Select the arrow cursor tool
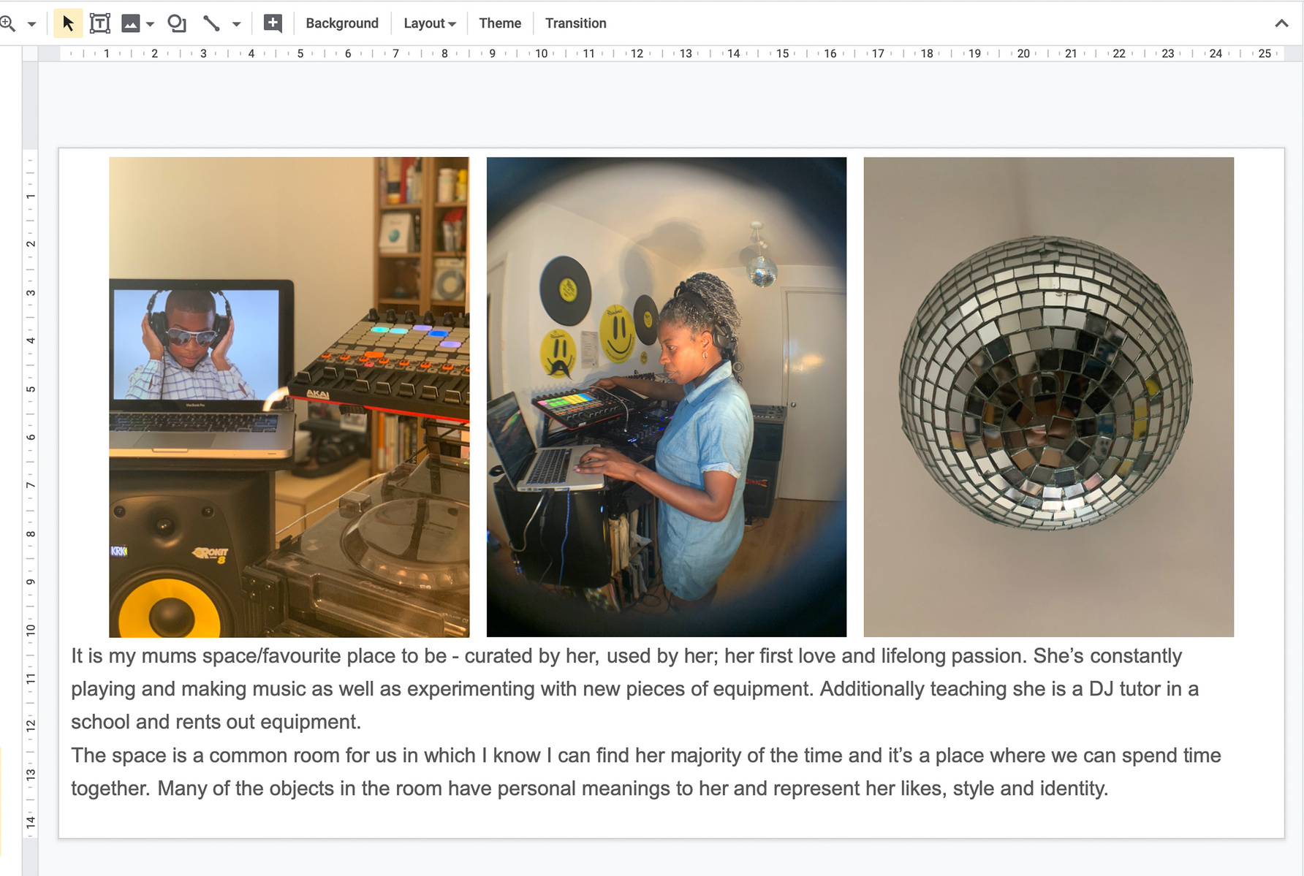Image resolution: width=1304 pixels, height=876 pixels. (x=68, y=23)
